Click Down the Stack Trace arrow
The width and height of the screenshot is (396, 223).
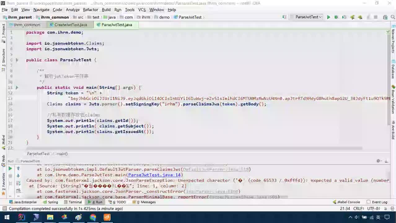point(18,176)
